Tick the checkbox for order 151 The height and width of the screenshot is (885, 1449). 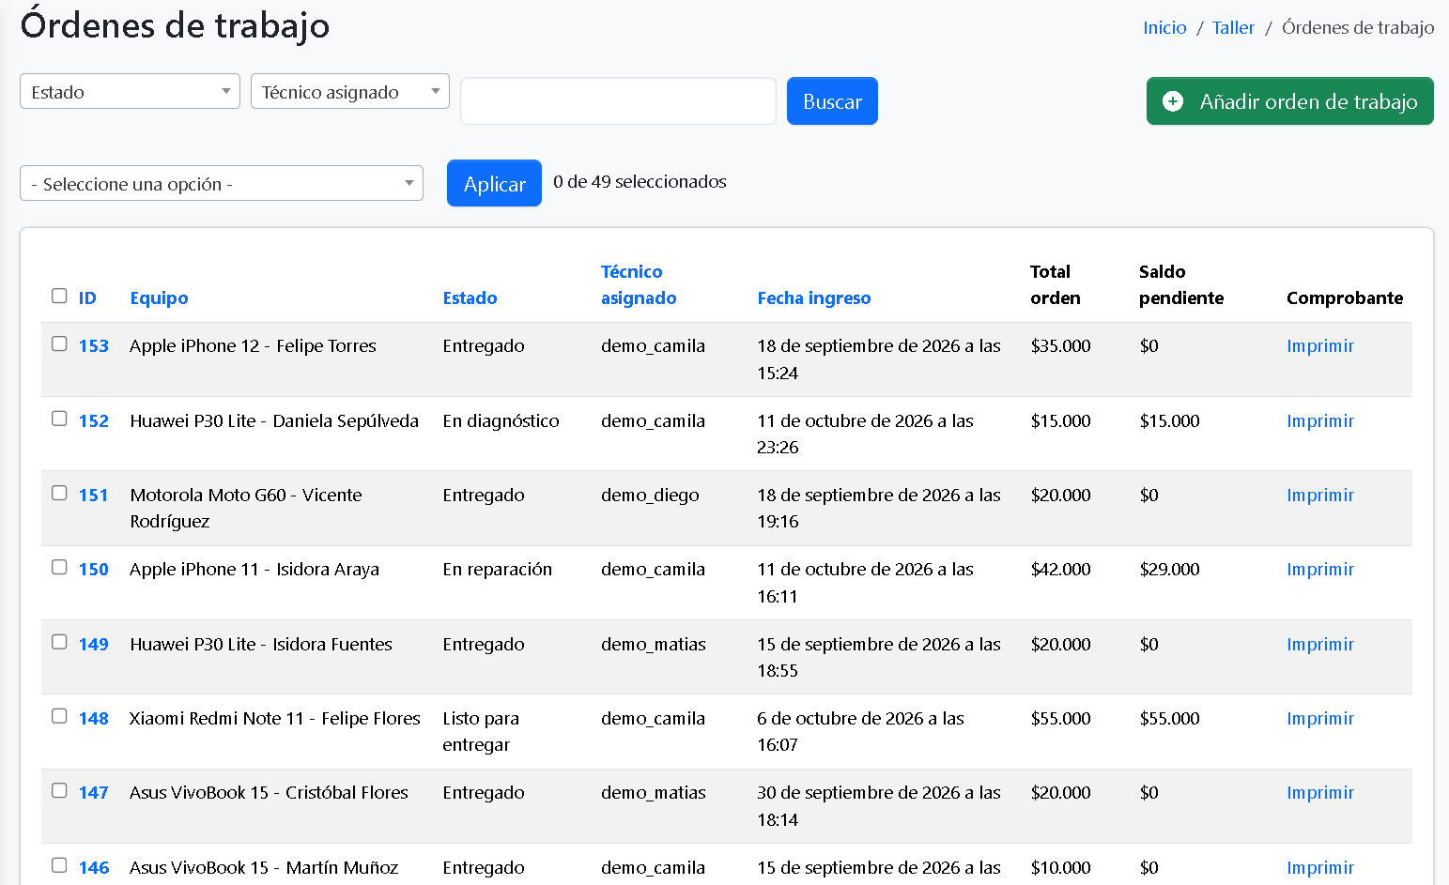[59, 493]
